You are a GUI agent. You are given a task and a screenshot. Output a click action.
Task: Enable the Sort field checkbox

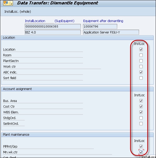(141, 78)
